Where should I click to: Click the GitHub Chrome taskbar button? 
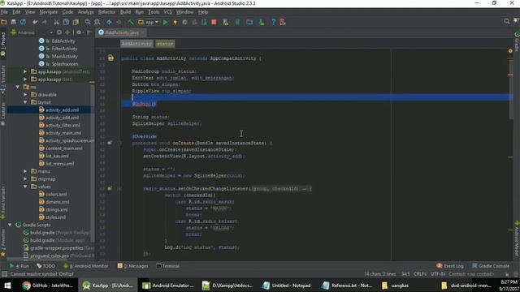click(x=48, y=286)
